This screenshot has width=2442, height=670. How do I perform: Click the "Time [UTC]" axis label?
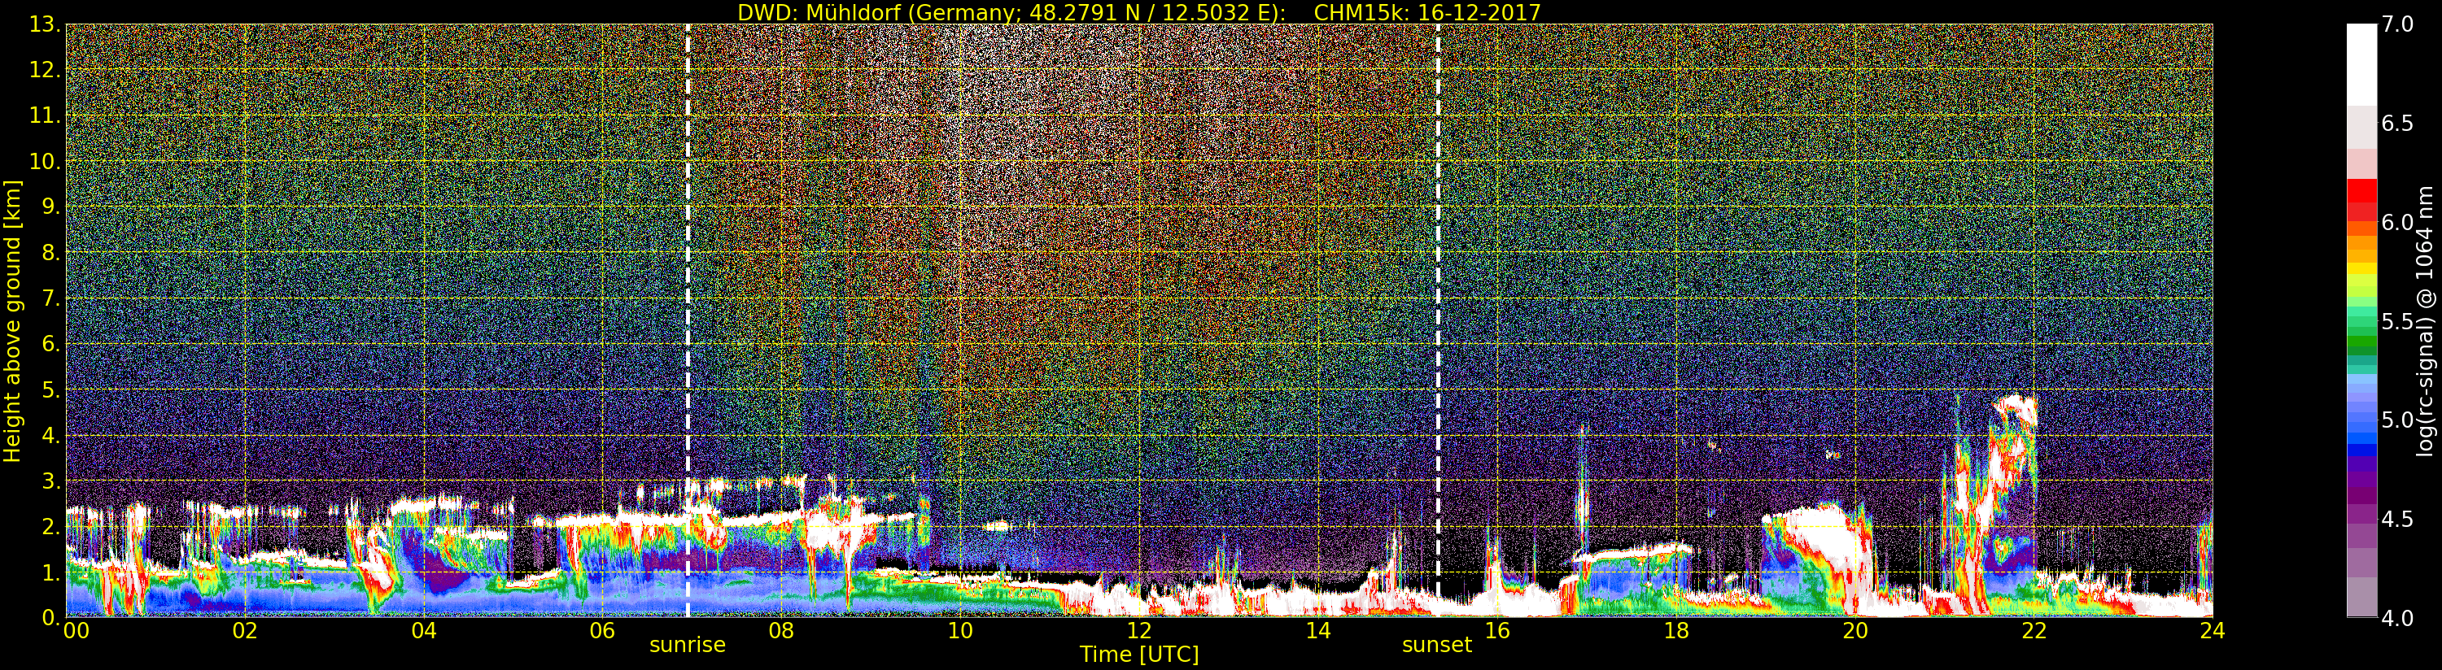click(x=1139, y=655)
